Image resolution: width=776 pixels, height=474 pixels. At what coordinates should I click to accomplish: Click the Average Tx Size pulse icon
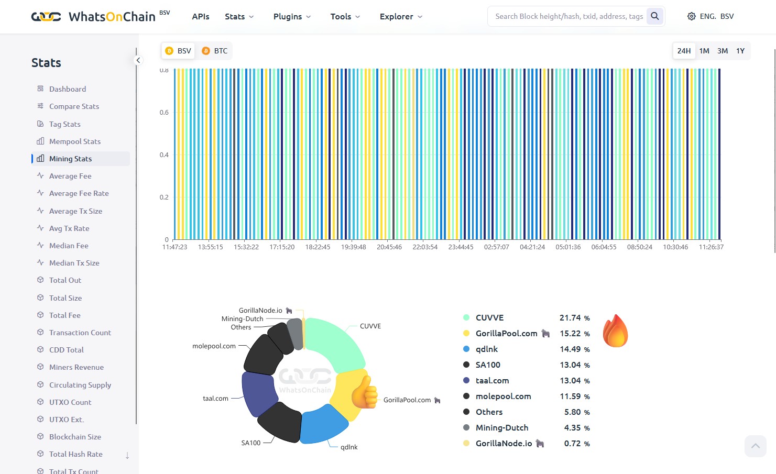click(x=40, y=211)
